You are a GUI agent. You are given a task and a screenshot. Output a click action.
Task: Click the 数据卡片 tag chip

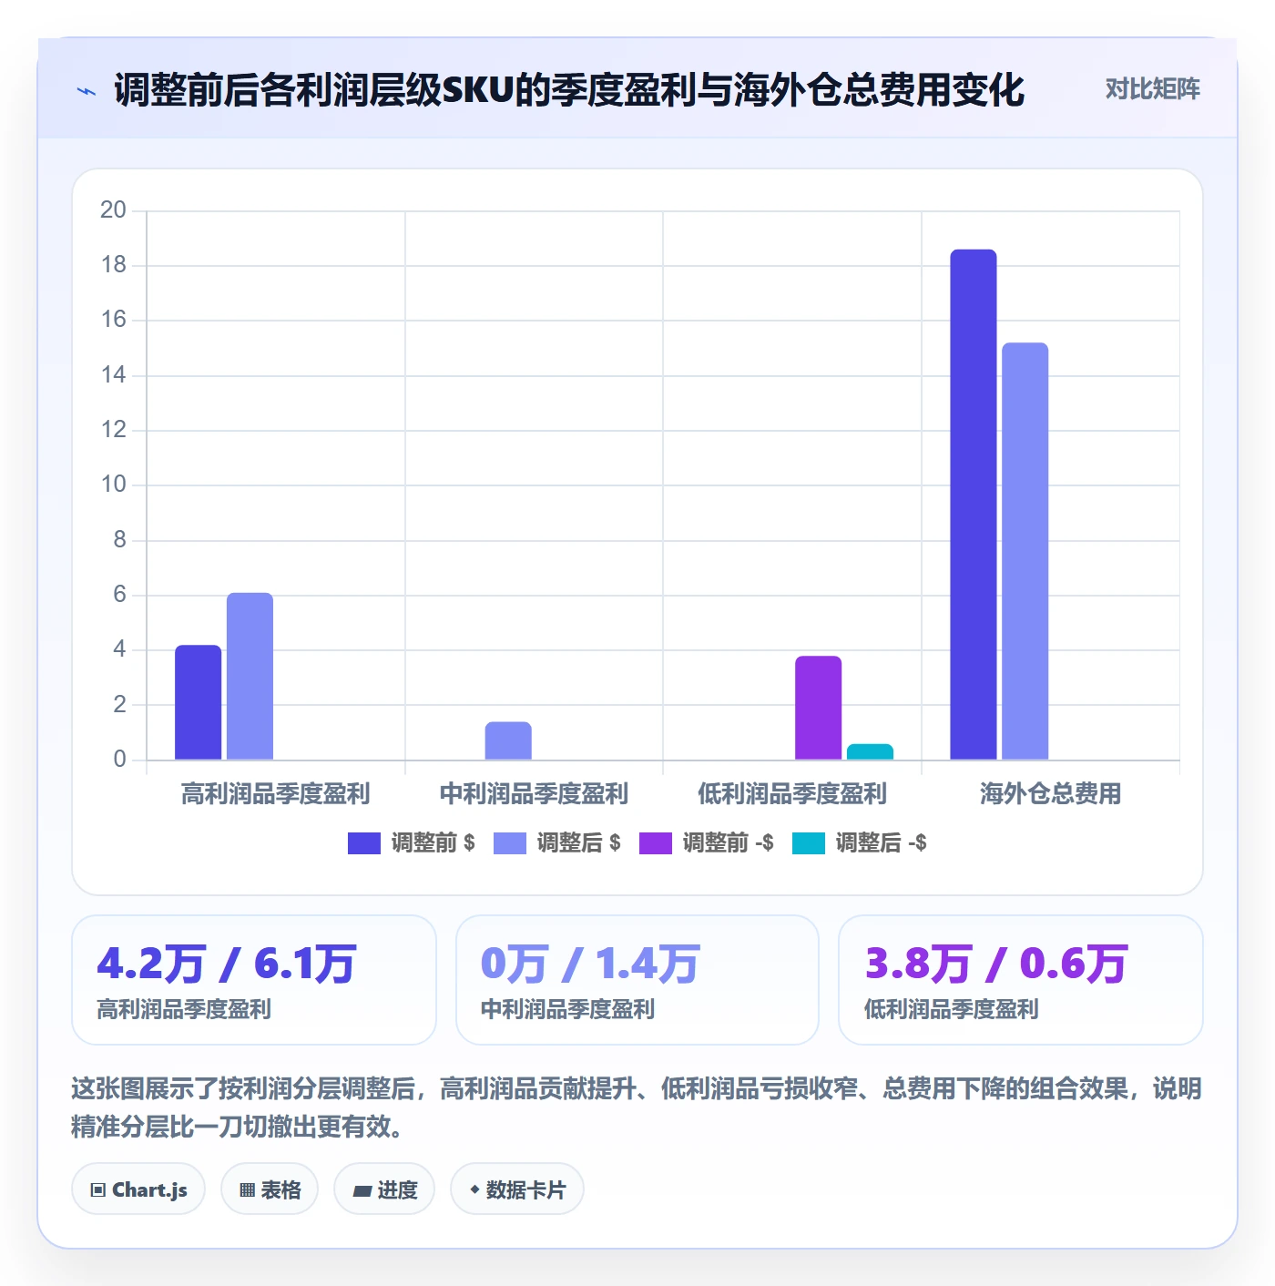click(517, 1189)
